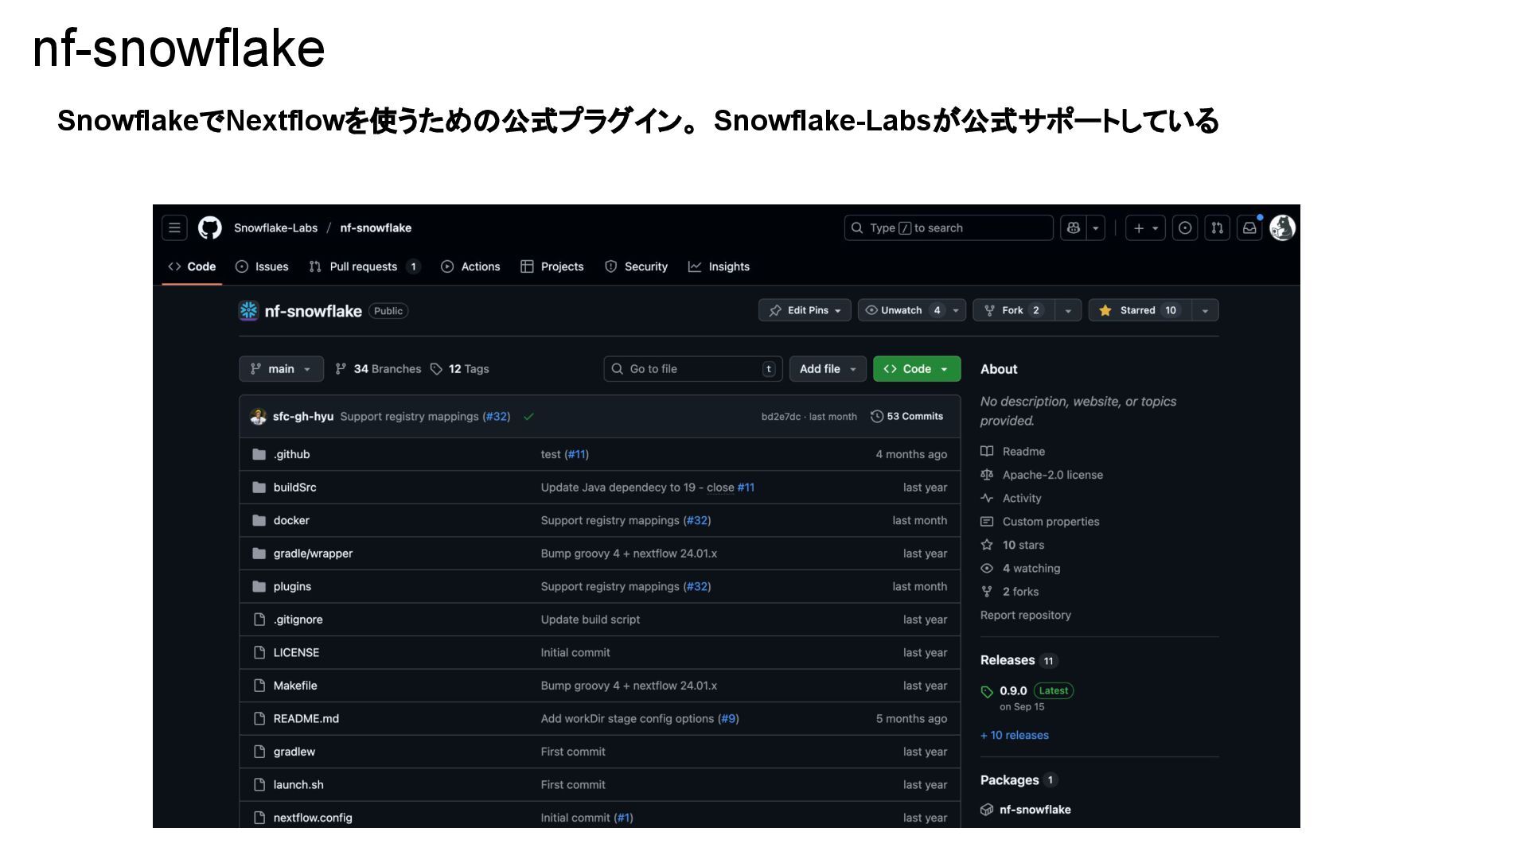The width and height of the screenshot is (1528, 859).
Task: Click the GitHub Octocat logo
Action: click(210, 228)
